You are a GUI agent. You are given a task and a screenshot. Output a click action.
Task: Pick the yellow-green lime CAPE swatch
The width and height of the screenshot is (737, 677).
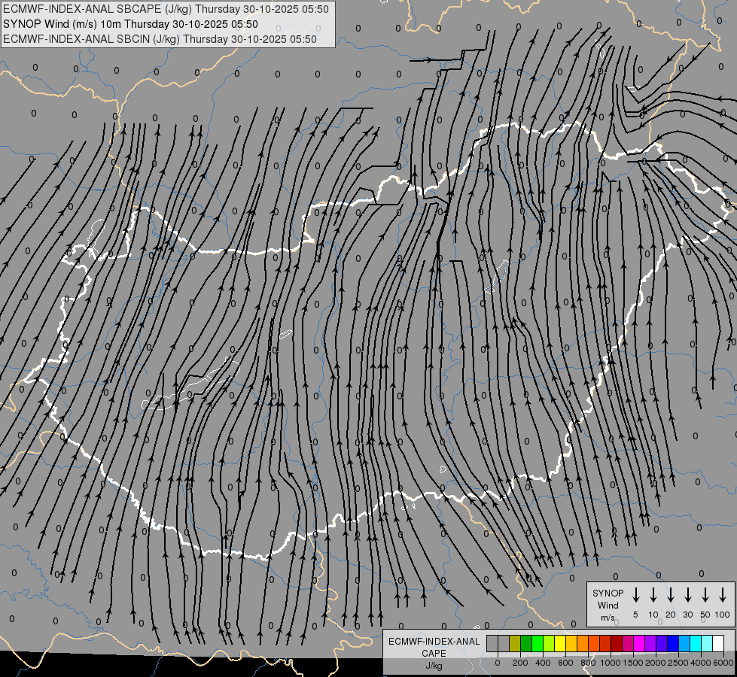point(549,644)
